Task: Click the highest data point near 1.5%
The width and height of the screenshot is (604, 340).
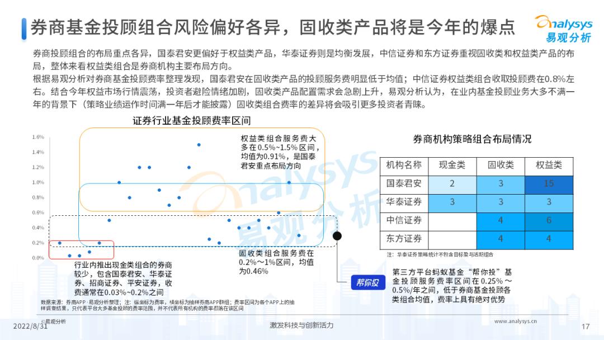Action: [199, 145]
